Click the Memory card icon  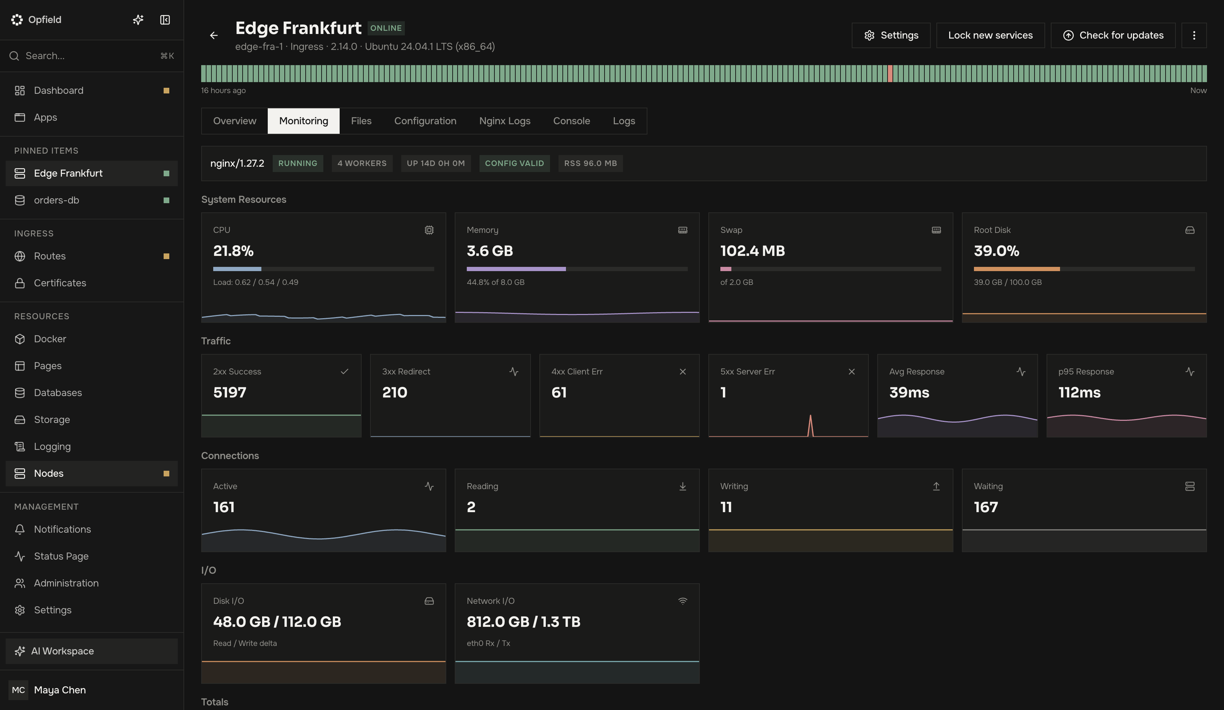[x=682, y=230]
